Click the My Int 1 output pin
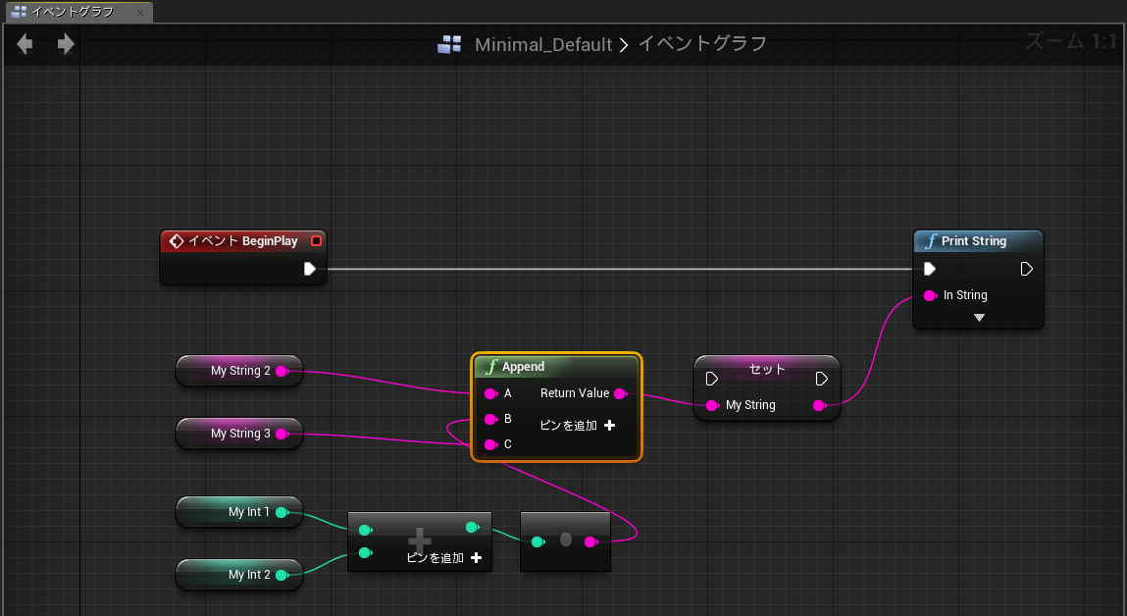The image size is (1127, 616). click(282, 512)
